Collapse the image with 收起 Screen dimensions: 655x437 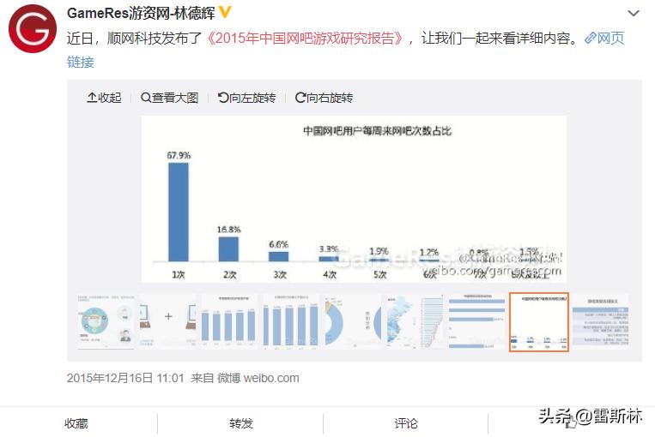104,98
